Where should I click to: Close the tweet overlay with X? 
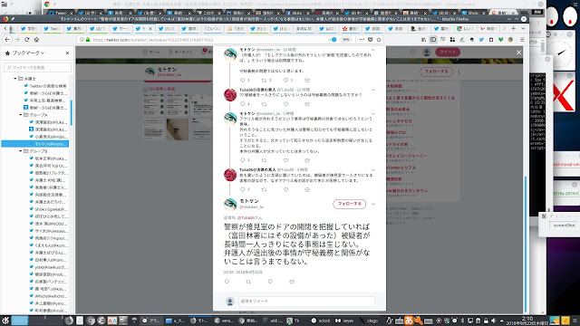(x=518, y=53)
